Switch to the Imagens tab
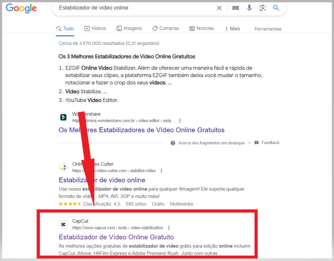Viewport: 334px width, 261px height. (129, 28)
